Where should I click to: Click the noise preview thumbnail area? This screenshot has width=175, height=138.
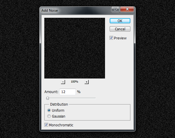click(x=75, y=48)
